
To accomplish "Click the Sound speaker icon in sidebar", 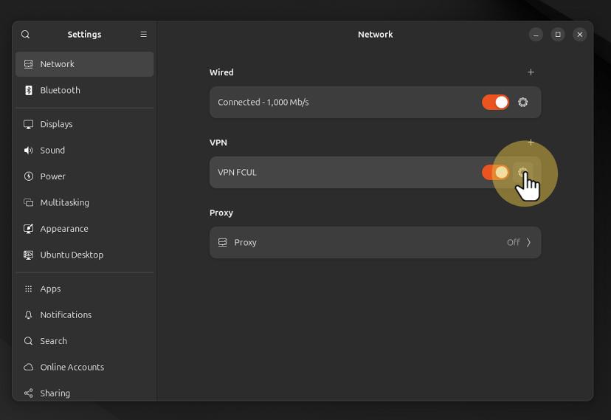I will pyautogui.click(x=29, y=151).
